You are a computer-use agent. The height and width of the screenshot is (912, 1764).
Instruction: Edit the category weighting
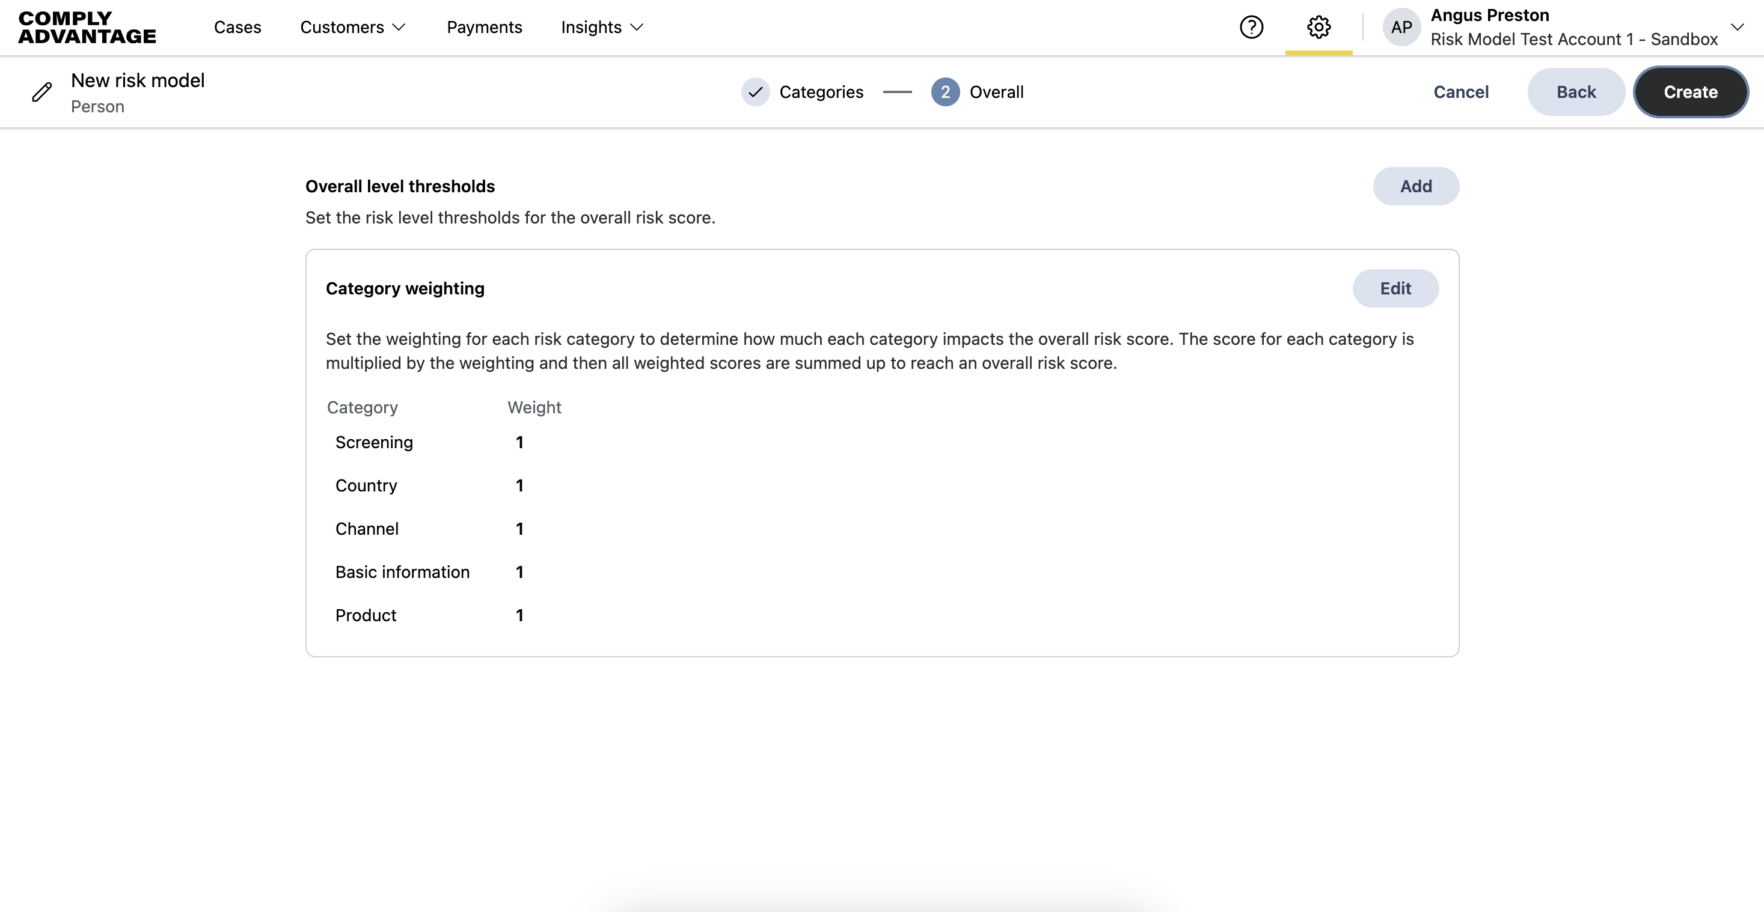pyautogui.click(x=1395, y=289)
